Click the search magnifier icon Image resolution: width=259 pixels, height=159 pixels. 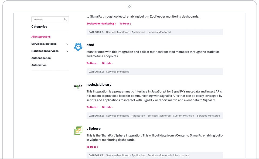click(65, 19)
